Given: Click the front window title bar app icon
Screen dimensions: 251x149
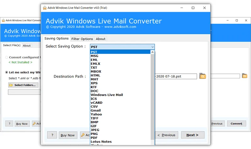Looking at the screenshot, I should coord(45,8).
